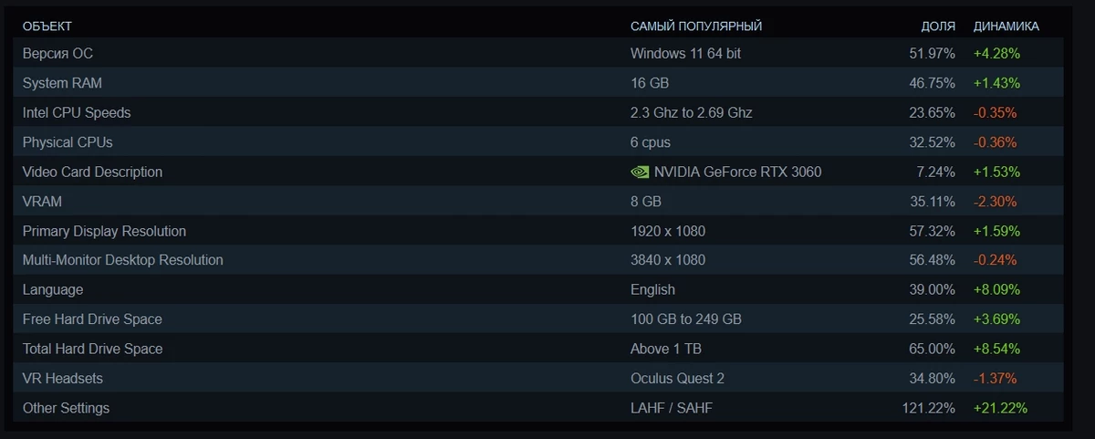Expand the Intel CPU Speeds row
Viewport: 1095px width, 439px height.
(538, 112)
